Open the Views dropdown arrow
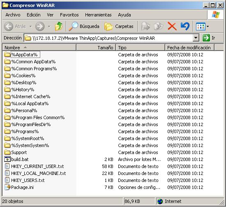The image size is (226, 207). pyautogui.click(x=208, y=26)
